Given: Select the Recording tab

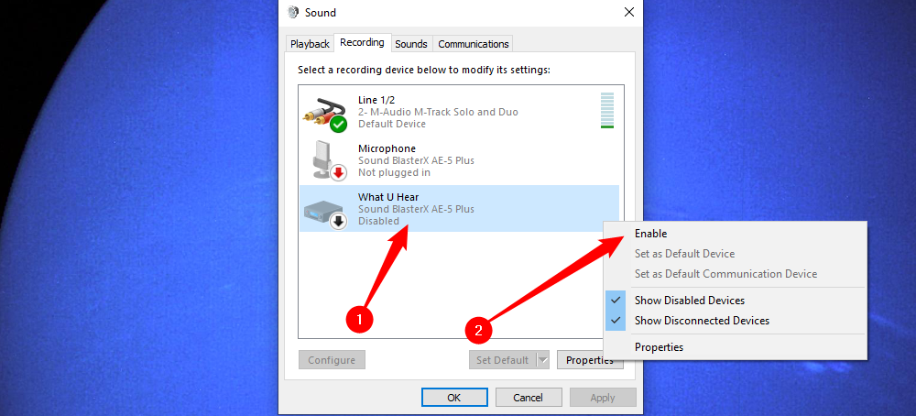Looking at the screenshot, I should point(362,43).
